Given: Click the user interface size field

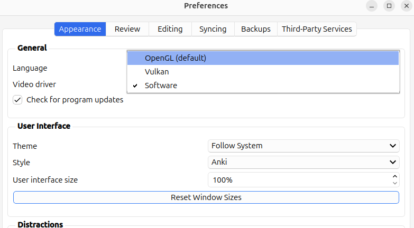Looking at the screenshot, I should pyautogui.click(x=299, y=180).
